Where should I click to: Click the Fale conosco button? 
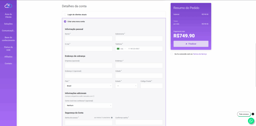click(x=244, y=114)
